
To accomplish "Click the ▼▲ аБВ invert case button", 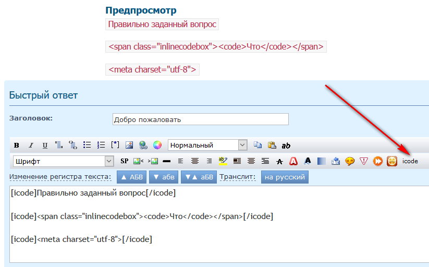I will pyautogui.click(x=199, y=177).
